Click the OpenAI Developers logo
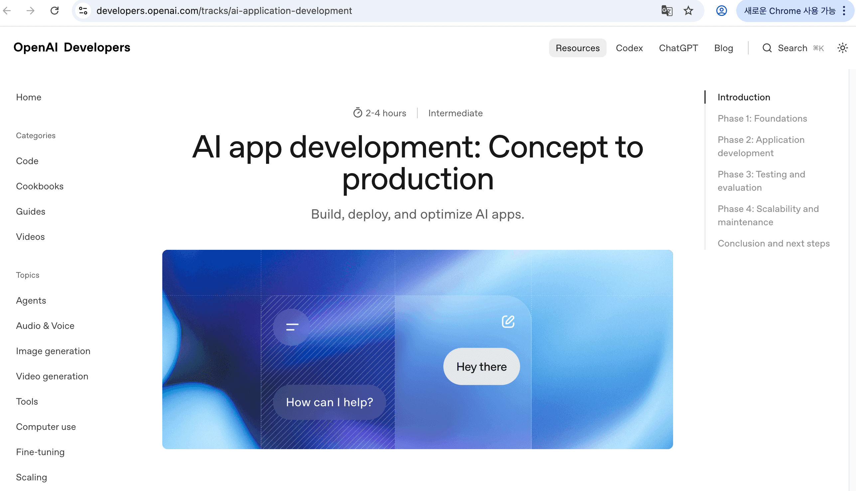 71,47
